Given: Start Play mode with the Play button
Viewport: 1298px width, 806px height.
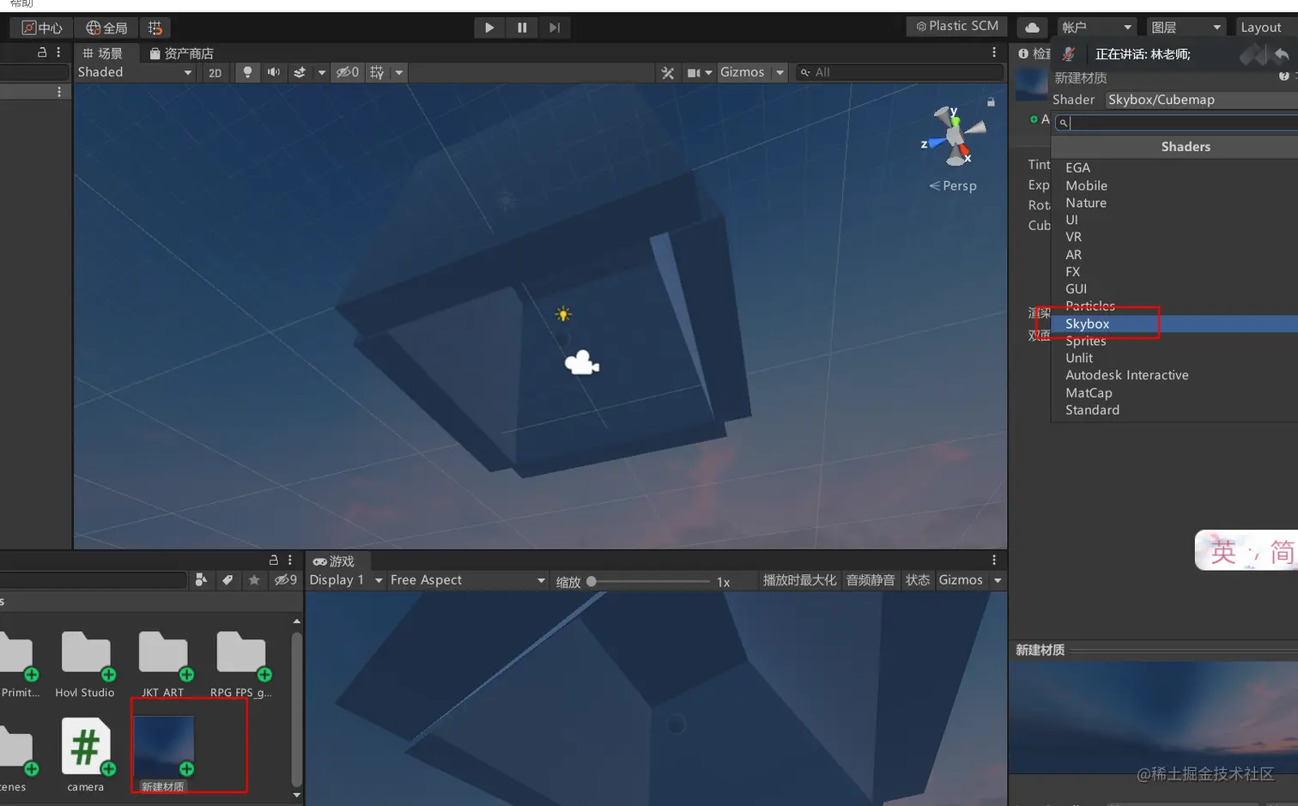Looking at the screenshot, I should pyautogui.click(x=489, y=27).
